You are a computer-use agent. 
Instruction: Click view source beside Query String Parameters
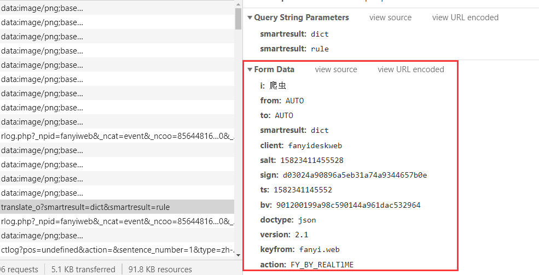(x=390, y=17)
